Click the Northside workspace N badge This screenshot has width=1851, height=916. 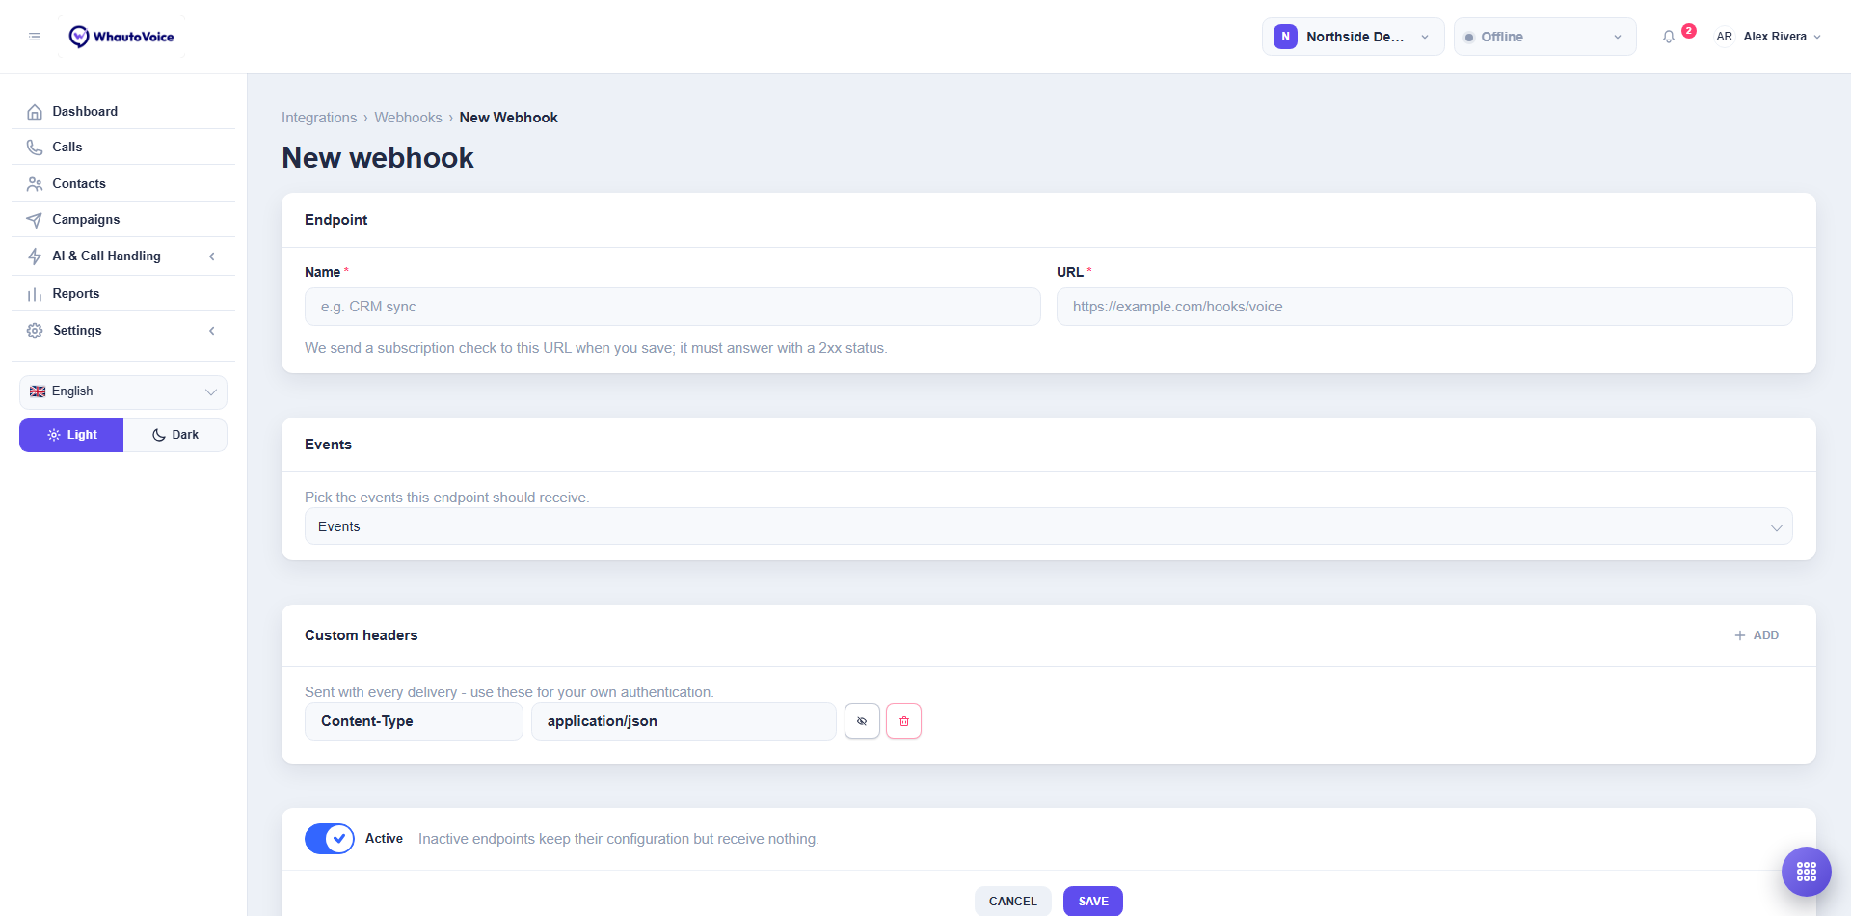tap(1285, 37)
